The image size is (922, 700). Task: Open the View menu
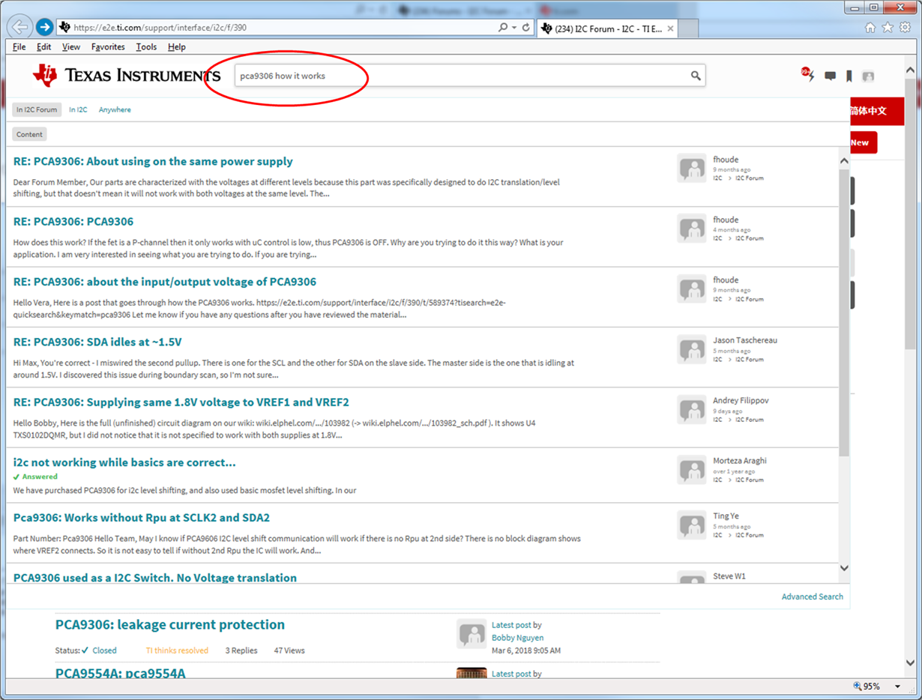[71, 46]
